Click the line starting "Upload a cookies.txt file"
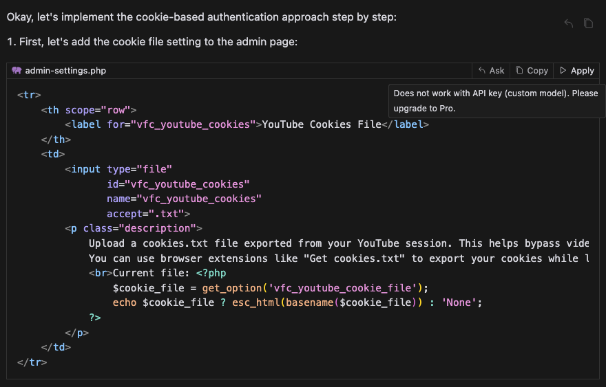This screenshot has height=387, width=606. (x=339, y=243)
